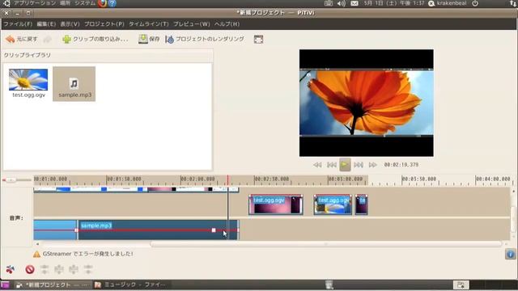Click the timeline zoom slider
The height and width of the screenshot is (291, 518).
[16, 180]
